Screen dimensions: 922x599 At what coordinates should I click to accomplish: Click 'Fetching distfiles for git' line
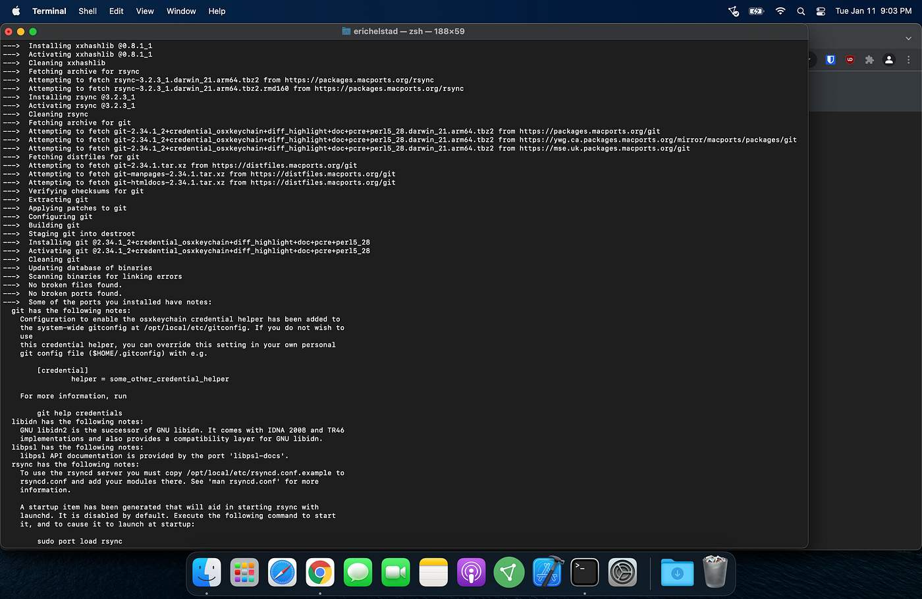tap(84, 157)
